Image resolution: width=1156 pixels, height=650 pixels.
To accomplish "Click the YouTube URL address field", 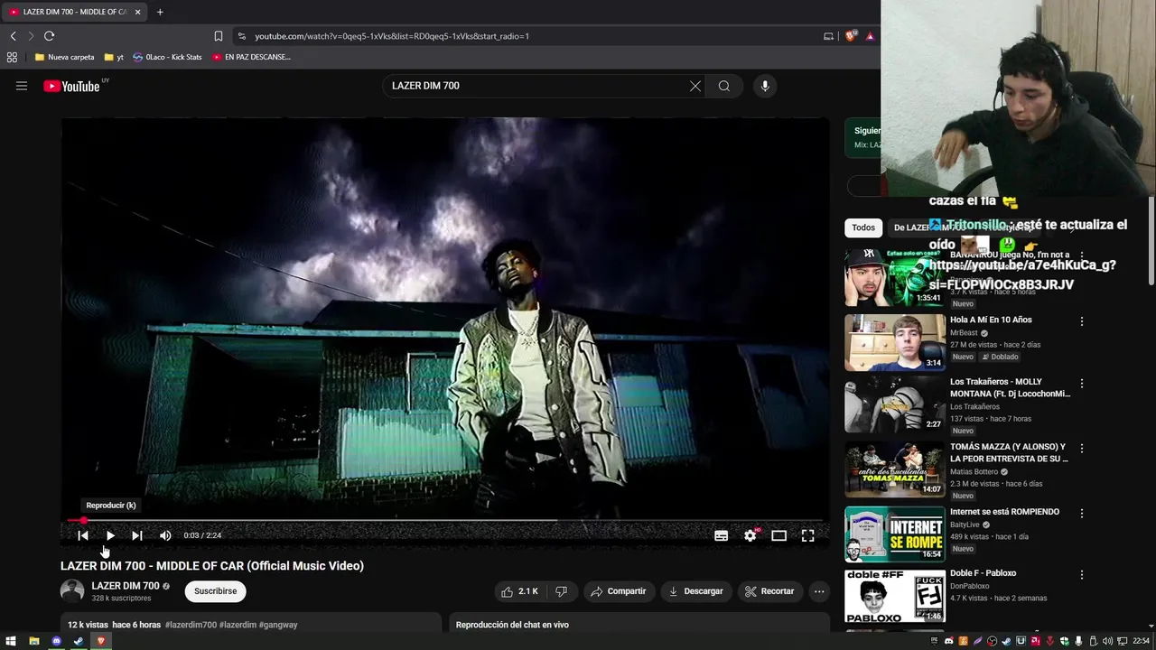I will pos(391,36).
